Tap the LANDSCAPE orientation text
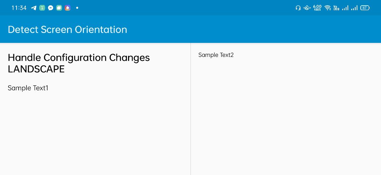The height and width of the screenshot is (175, 381). pyautogui.click(x=36, y=69)
